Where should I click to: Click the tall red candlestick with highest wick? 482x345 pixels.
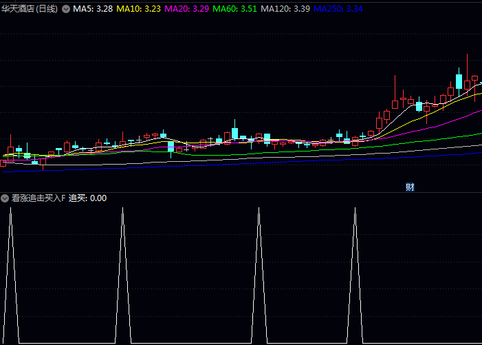click(x=467, y=85)
